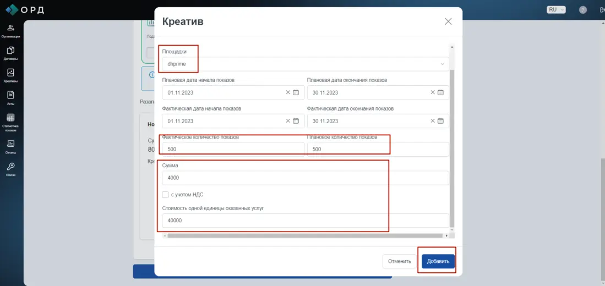Open the Организации sidebar section

click(x=10, y=31)
